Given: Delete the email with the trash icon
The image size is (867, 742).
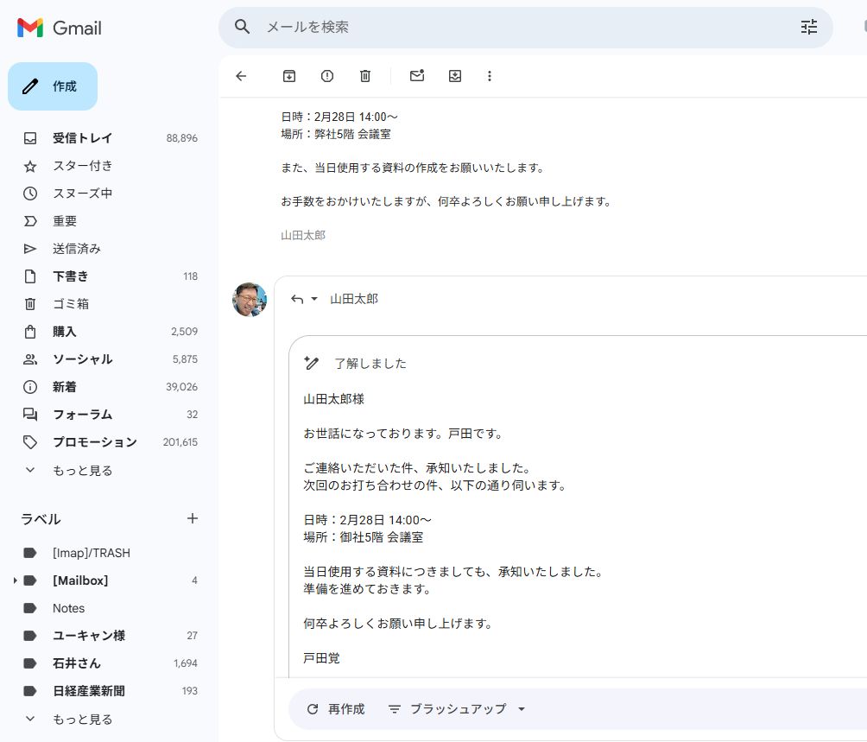Looking at the screenshot, I should [364, 76].
